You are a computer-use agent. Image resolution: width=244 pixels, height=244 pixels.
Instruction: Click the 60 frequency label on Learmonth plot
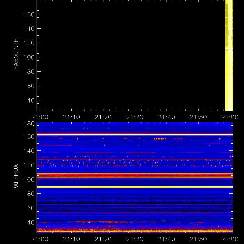(x=31, y=86)
